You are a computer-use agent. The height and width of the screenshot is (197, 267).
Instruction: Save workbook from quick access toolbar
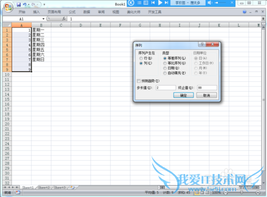pos(19,5)
